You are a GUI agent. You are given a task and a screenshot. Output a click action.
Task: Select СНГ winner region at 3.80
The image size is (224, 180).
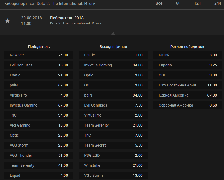188,75
